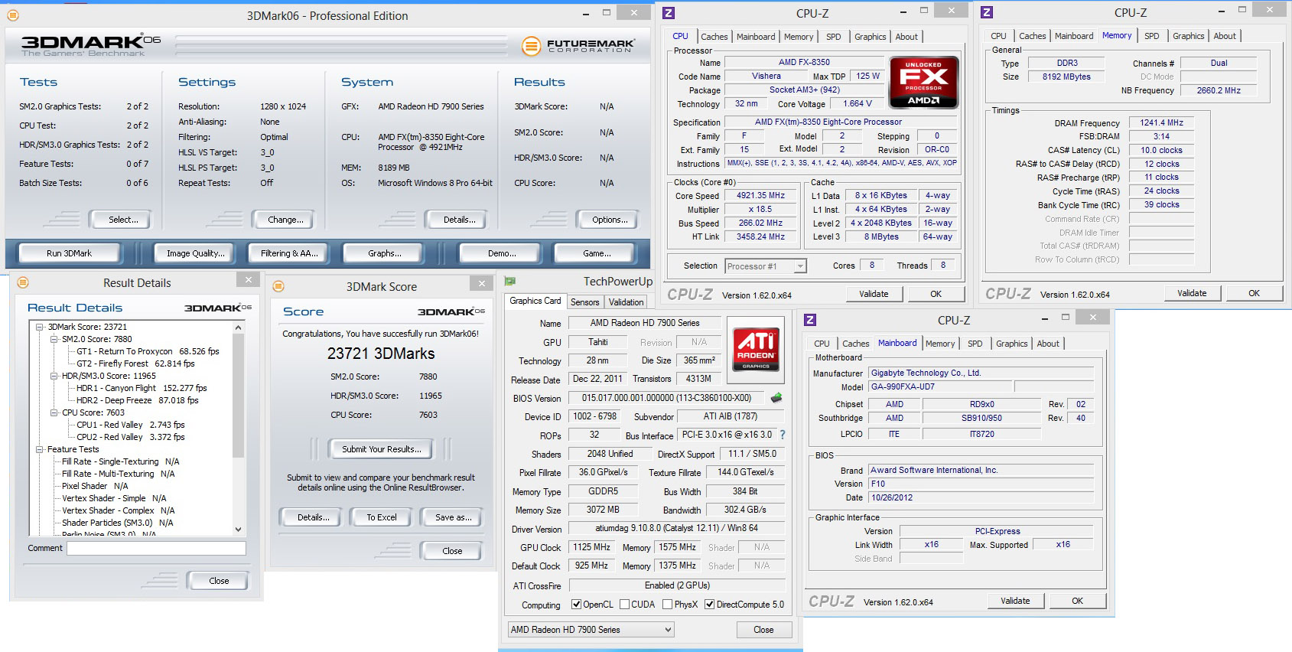Click the Run 3DMark button
This screenshot has width=1292, height=652.
(69, 253)
